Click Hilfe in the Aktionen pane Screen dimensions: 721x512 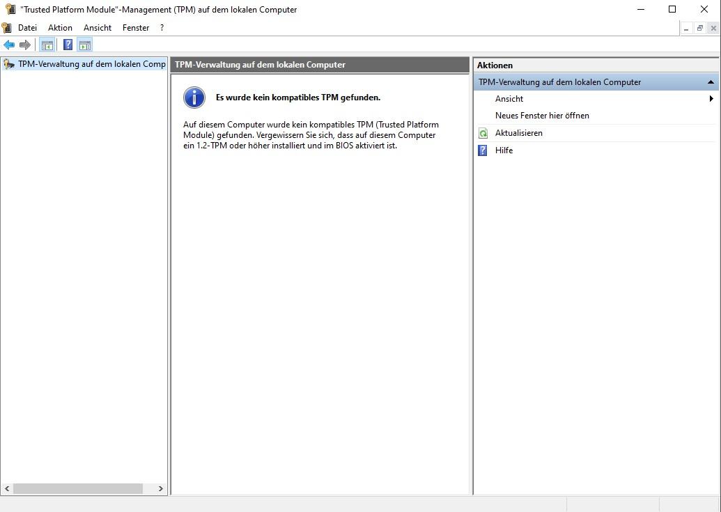(504, 150)
